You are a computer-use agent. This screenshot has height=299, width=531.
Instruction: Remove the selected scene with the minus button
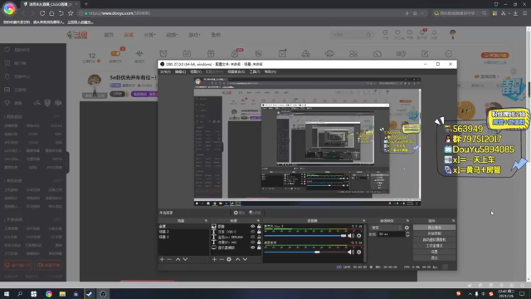point(169,259)
